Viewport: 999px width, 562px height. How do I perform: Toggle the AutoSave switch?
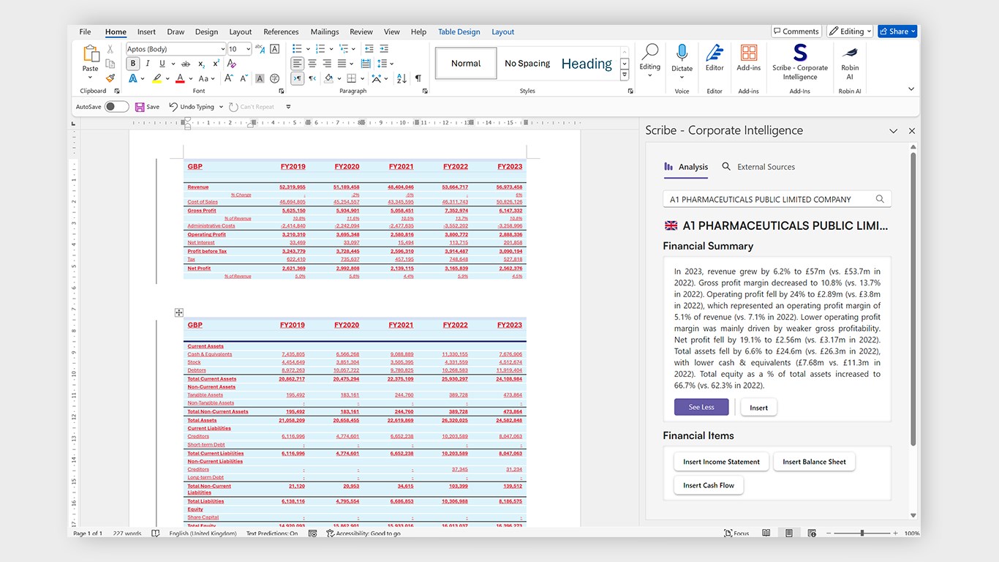[x=116, y=107]
